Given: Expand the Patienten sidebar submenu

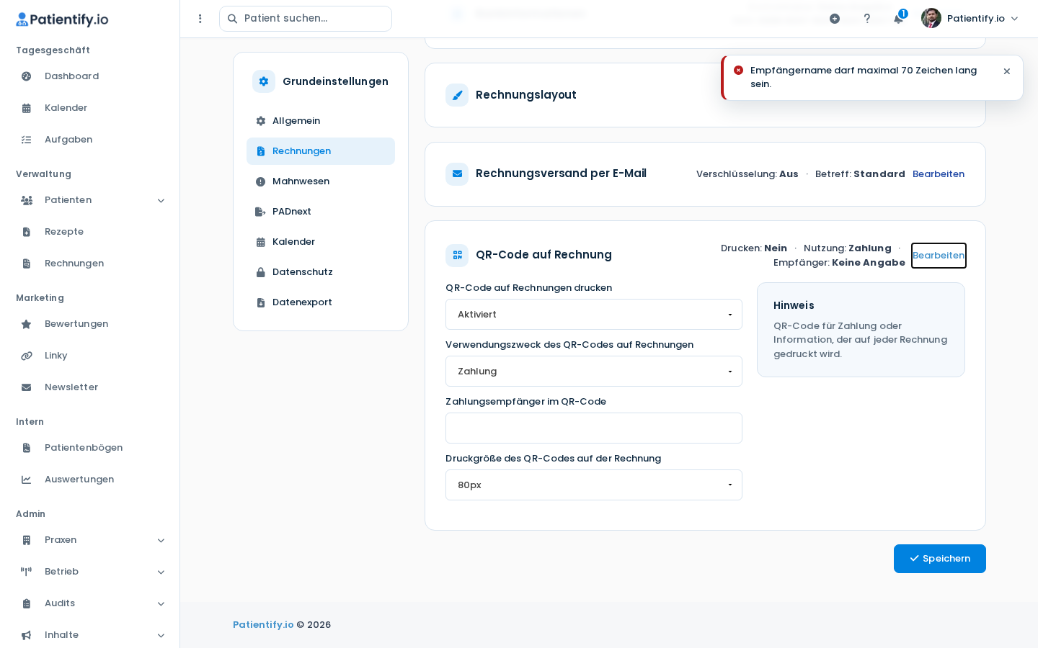Looking at the screenshot, I should point(161,200).
